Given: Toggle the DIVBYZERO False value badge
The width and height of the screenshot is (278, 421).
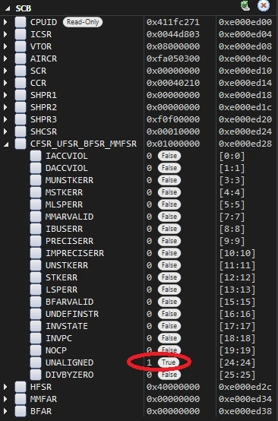Looking at the screenshot, I should [x=169, y=375].
